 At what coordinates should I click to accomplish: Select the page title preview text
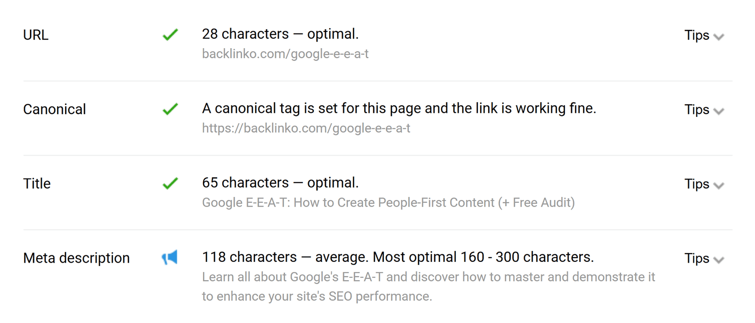click(x=389, y=203)
